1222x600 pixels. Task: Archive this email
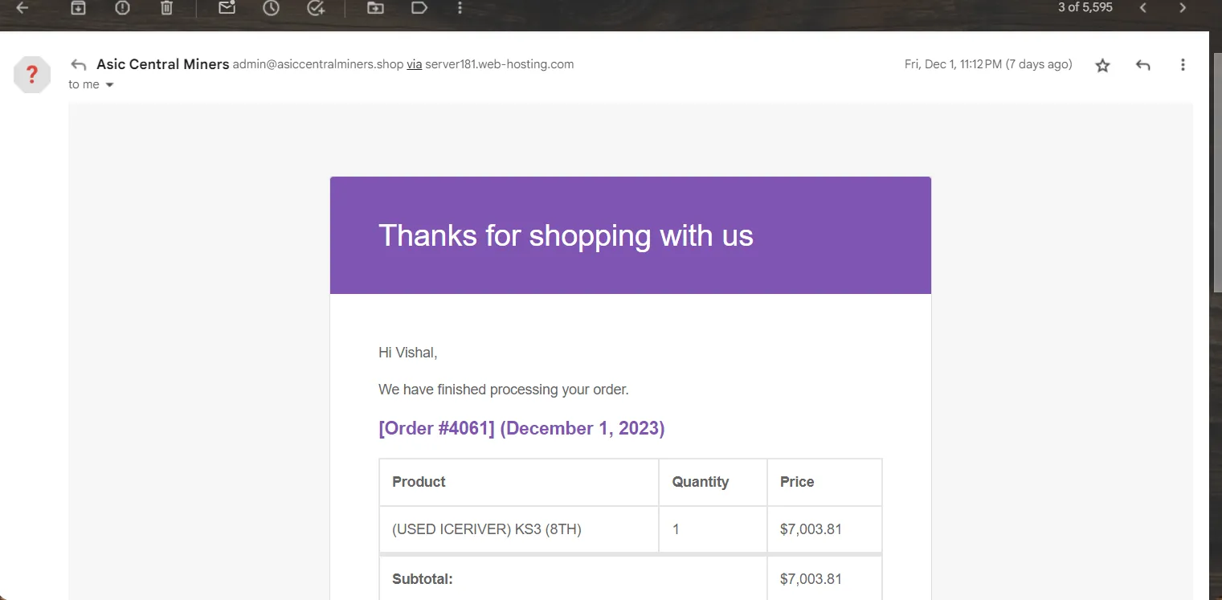click(x=78, y=8)
